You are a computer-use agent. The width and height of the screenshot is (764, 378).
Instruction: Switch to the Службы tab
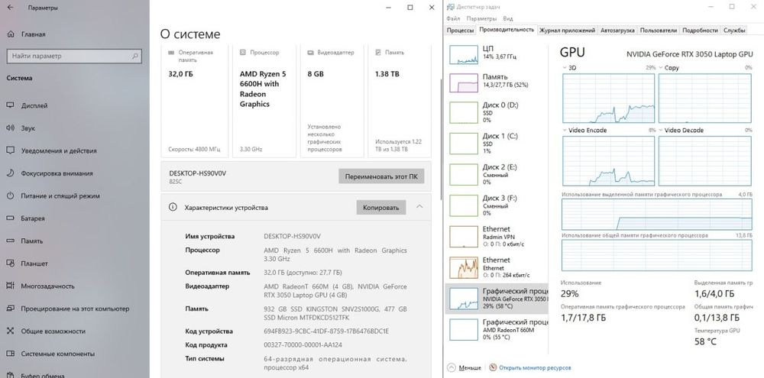(734, 31)
